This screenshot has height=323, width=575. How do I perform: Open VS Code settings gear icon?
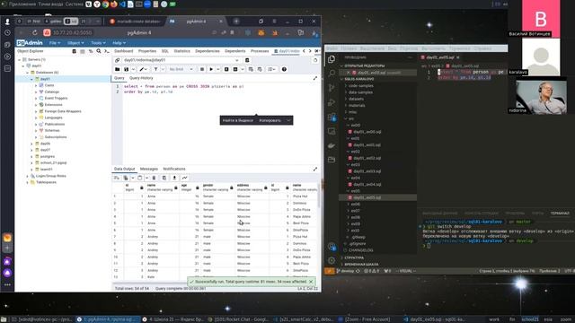tap(332, 260)
